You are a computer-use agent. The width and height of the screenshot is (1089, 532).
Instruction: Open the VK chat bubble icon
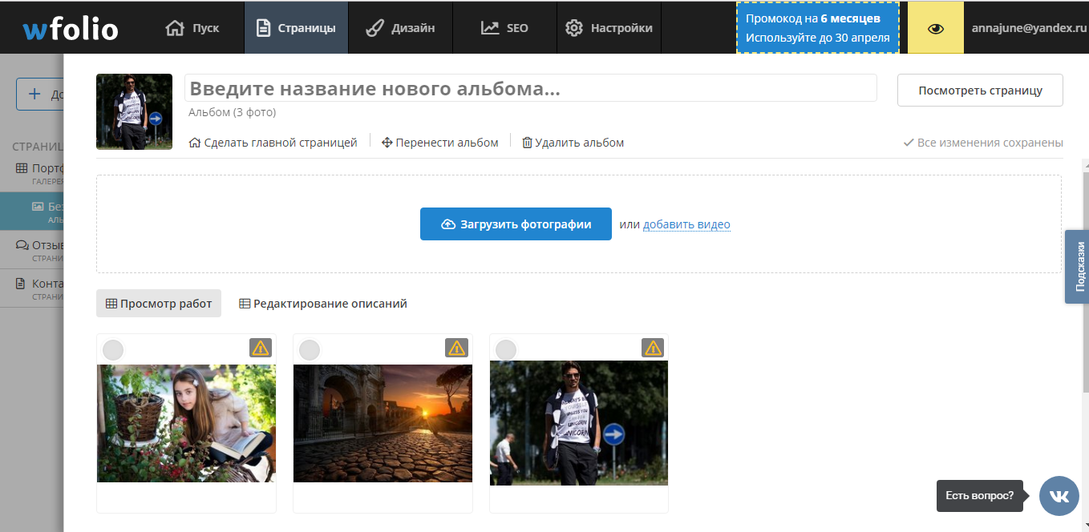(x=1059, y=496)
